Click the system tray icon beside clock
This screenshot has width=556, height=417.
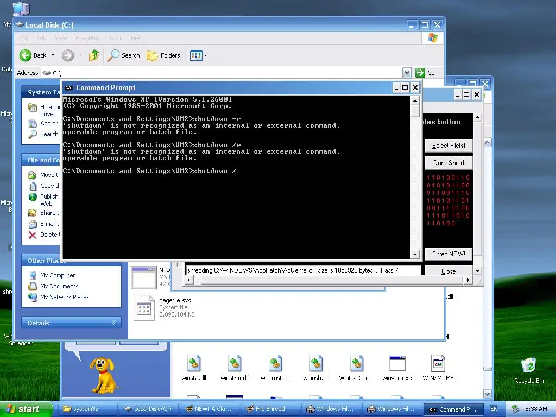pos(515,409)
